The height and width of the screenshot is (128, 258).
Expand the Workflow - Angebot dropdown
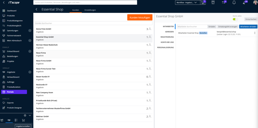(x=187, y=3)
